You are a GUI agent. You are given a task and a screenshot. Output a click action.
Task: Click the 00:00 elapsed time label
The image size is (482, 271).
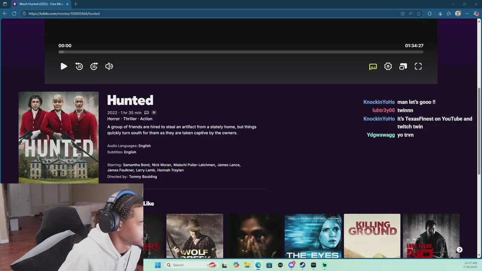coord(65,46)
